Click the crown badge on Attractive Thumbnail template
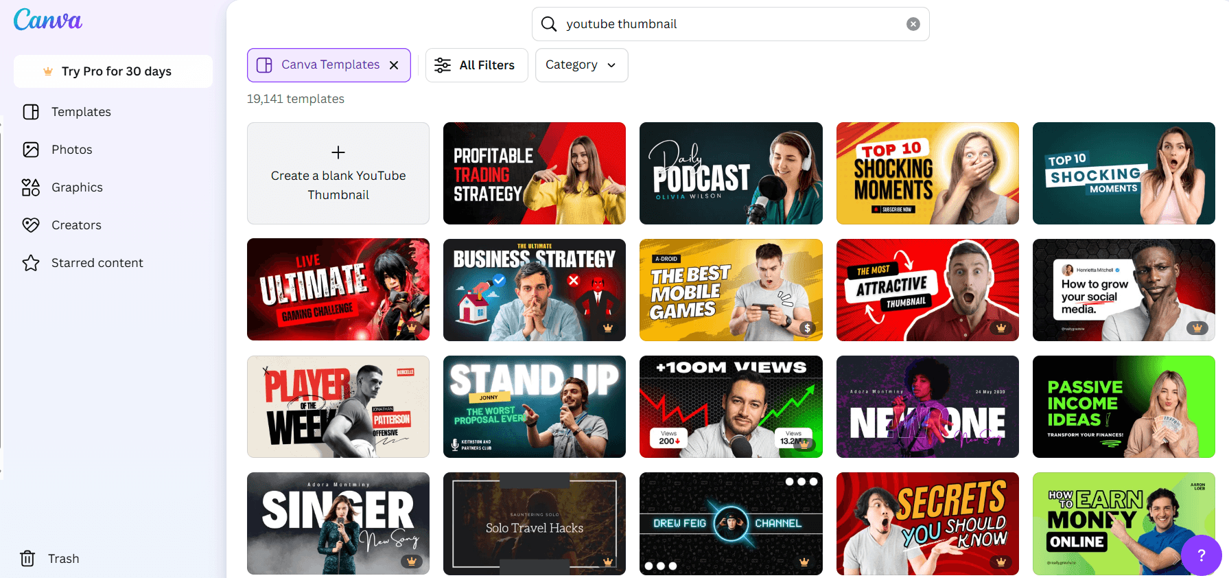Image resolution: width=1229 pixels, height=578 pixels. click(1001, 328)
